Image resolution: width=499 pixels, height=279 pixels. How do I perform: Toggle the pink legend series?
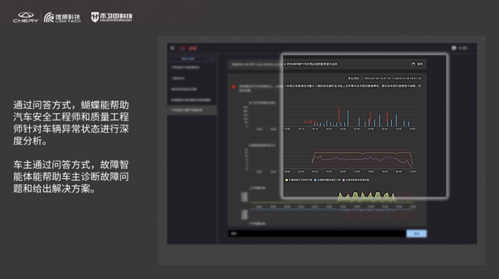pos(356,180)
